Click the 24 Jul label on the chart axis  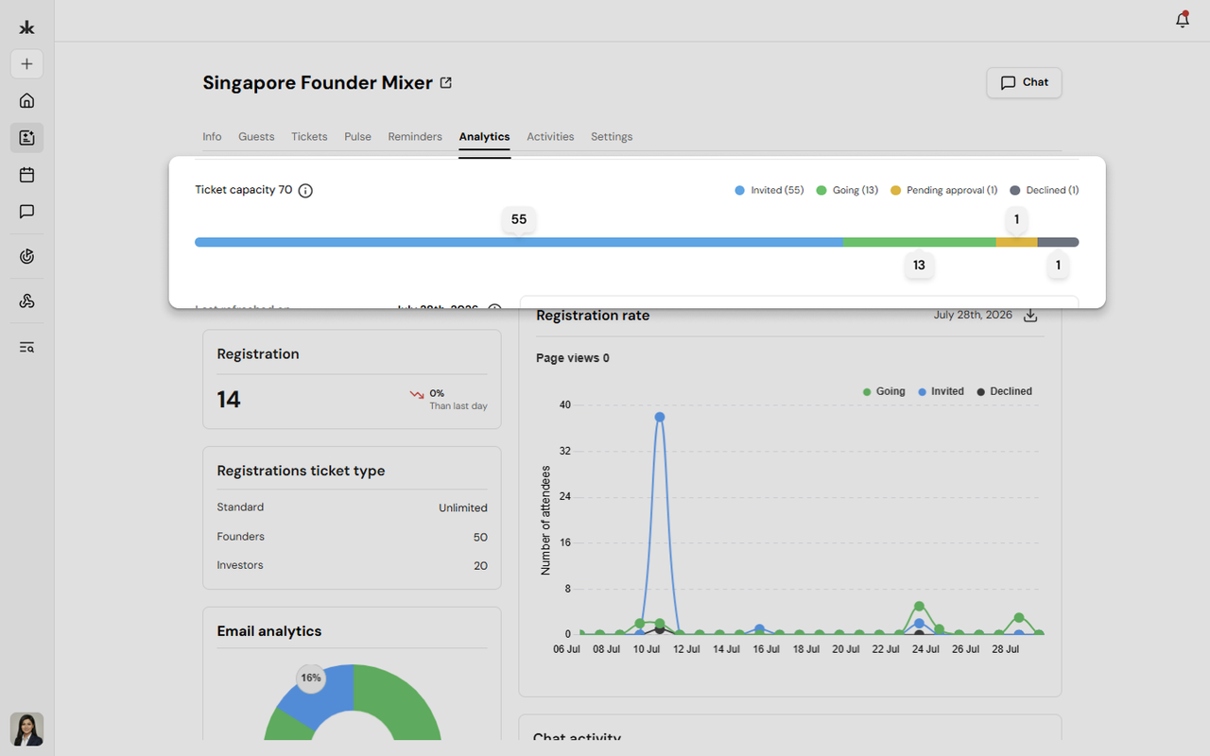(x=926, y=649)
